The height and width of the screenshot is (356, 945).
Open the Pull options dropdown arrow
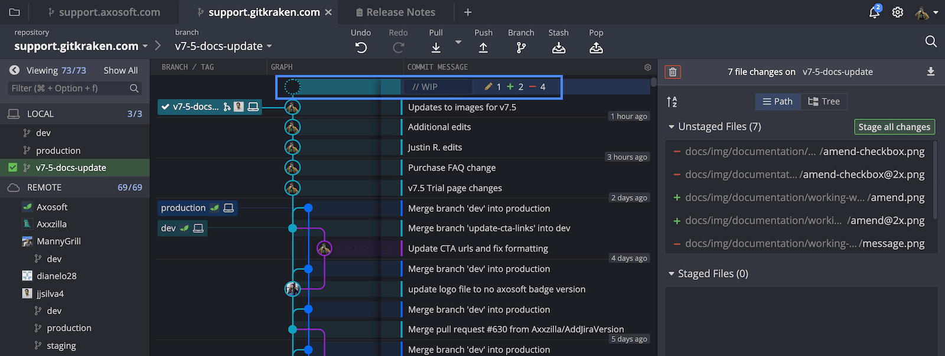pyautogui.click(x=458, y=43)
